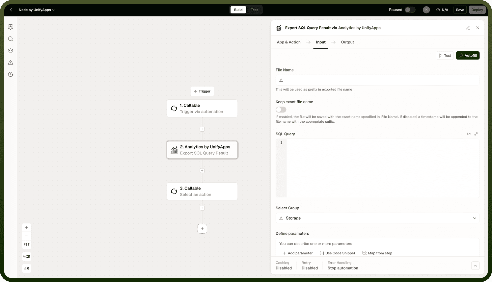Add a step after the 1. Callable node

tap(202, 129)
